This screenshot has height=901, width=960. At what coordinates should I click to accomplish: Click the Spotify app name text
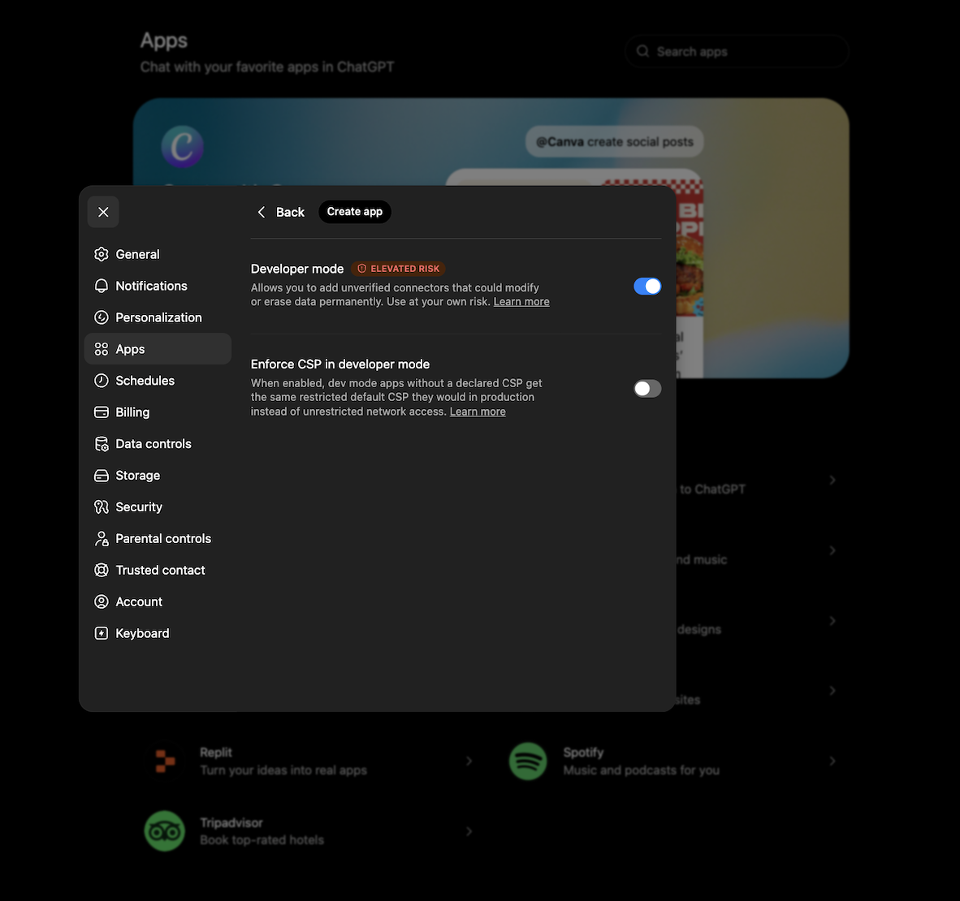(583, 752)
